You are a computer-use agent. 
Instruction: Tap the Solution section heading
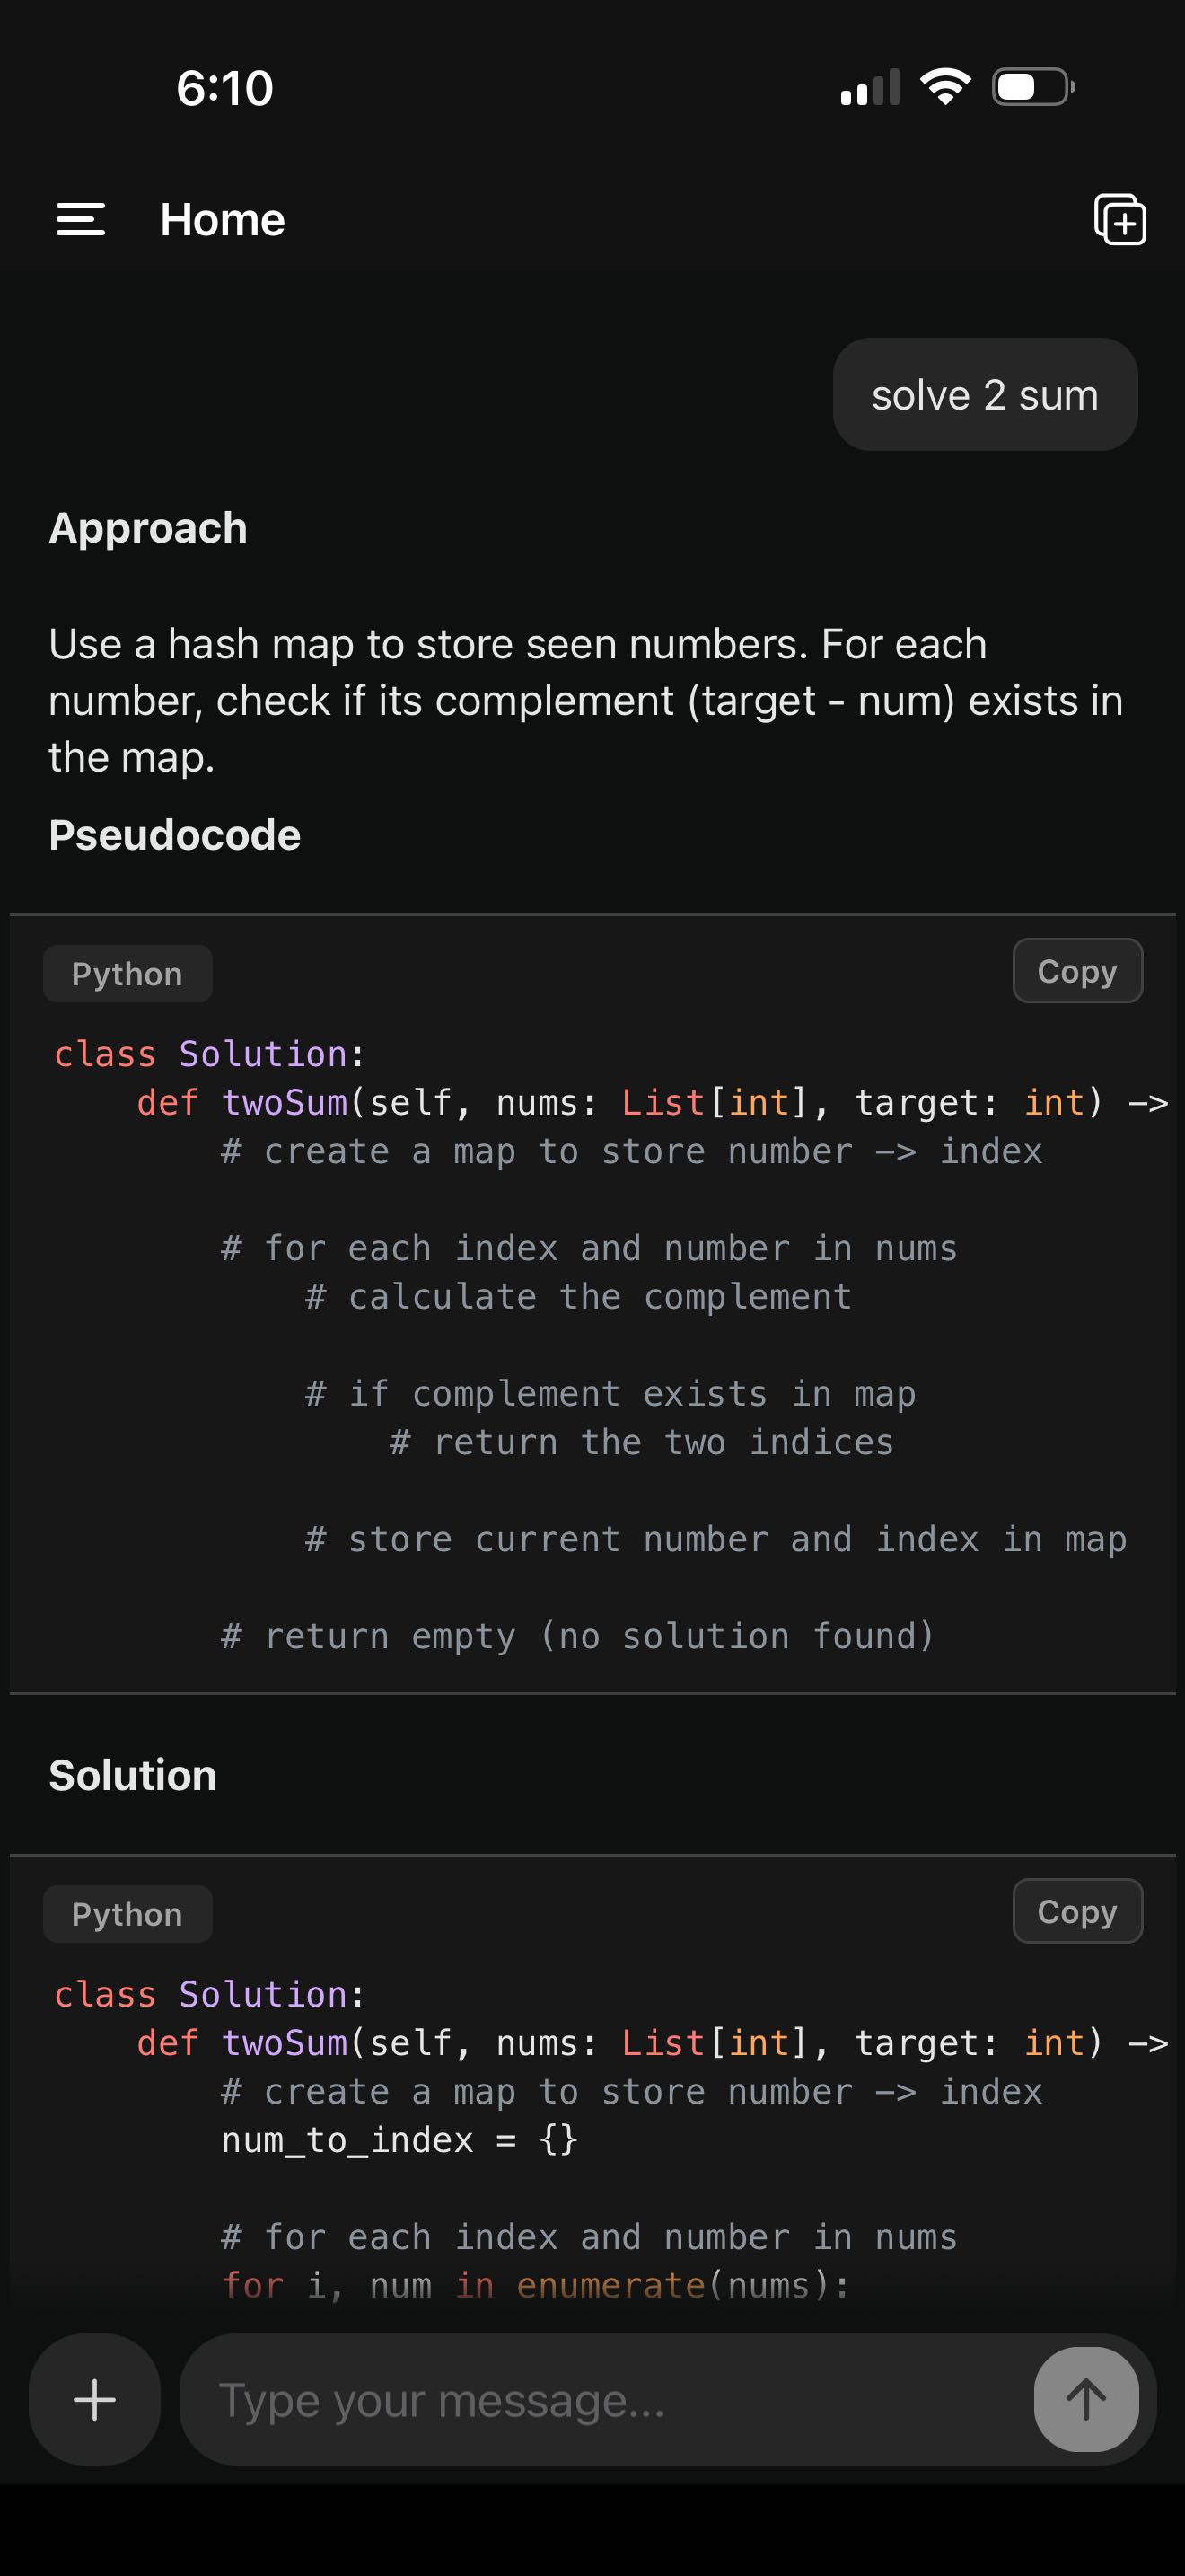point(133,1774)
